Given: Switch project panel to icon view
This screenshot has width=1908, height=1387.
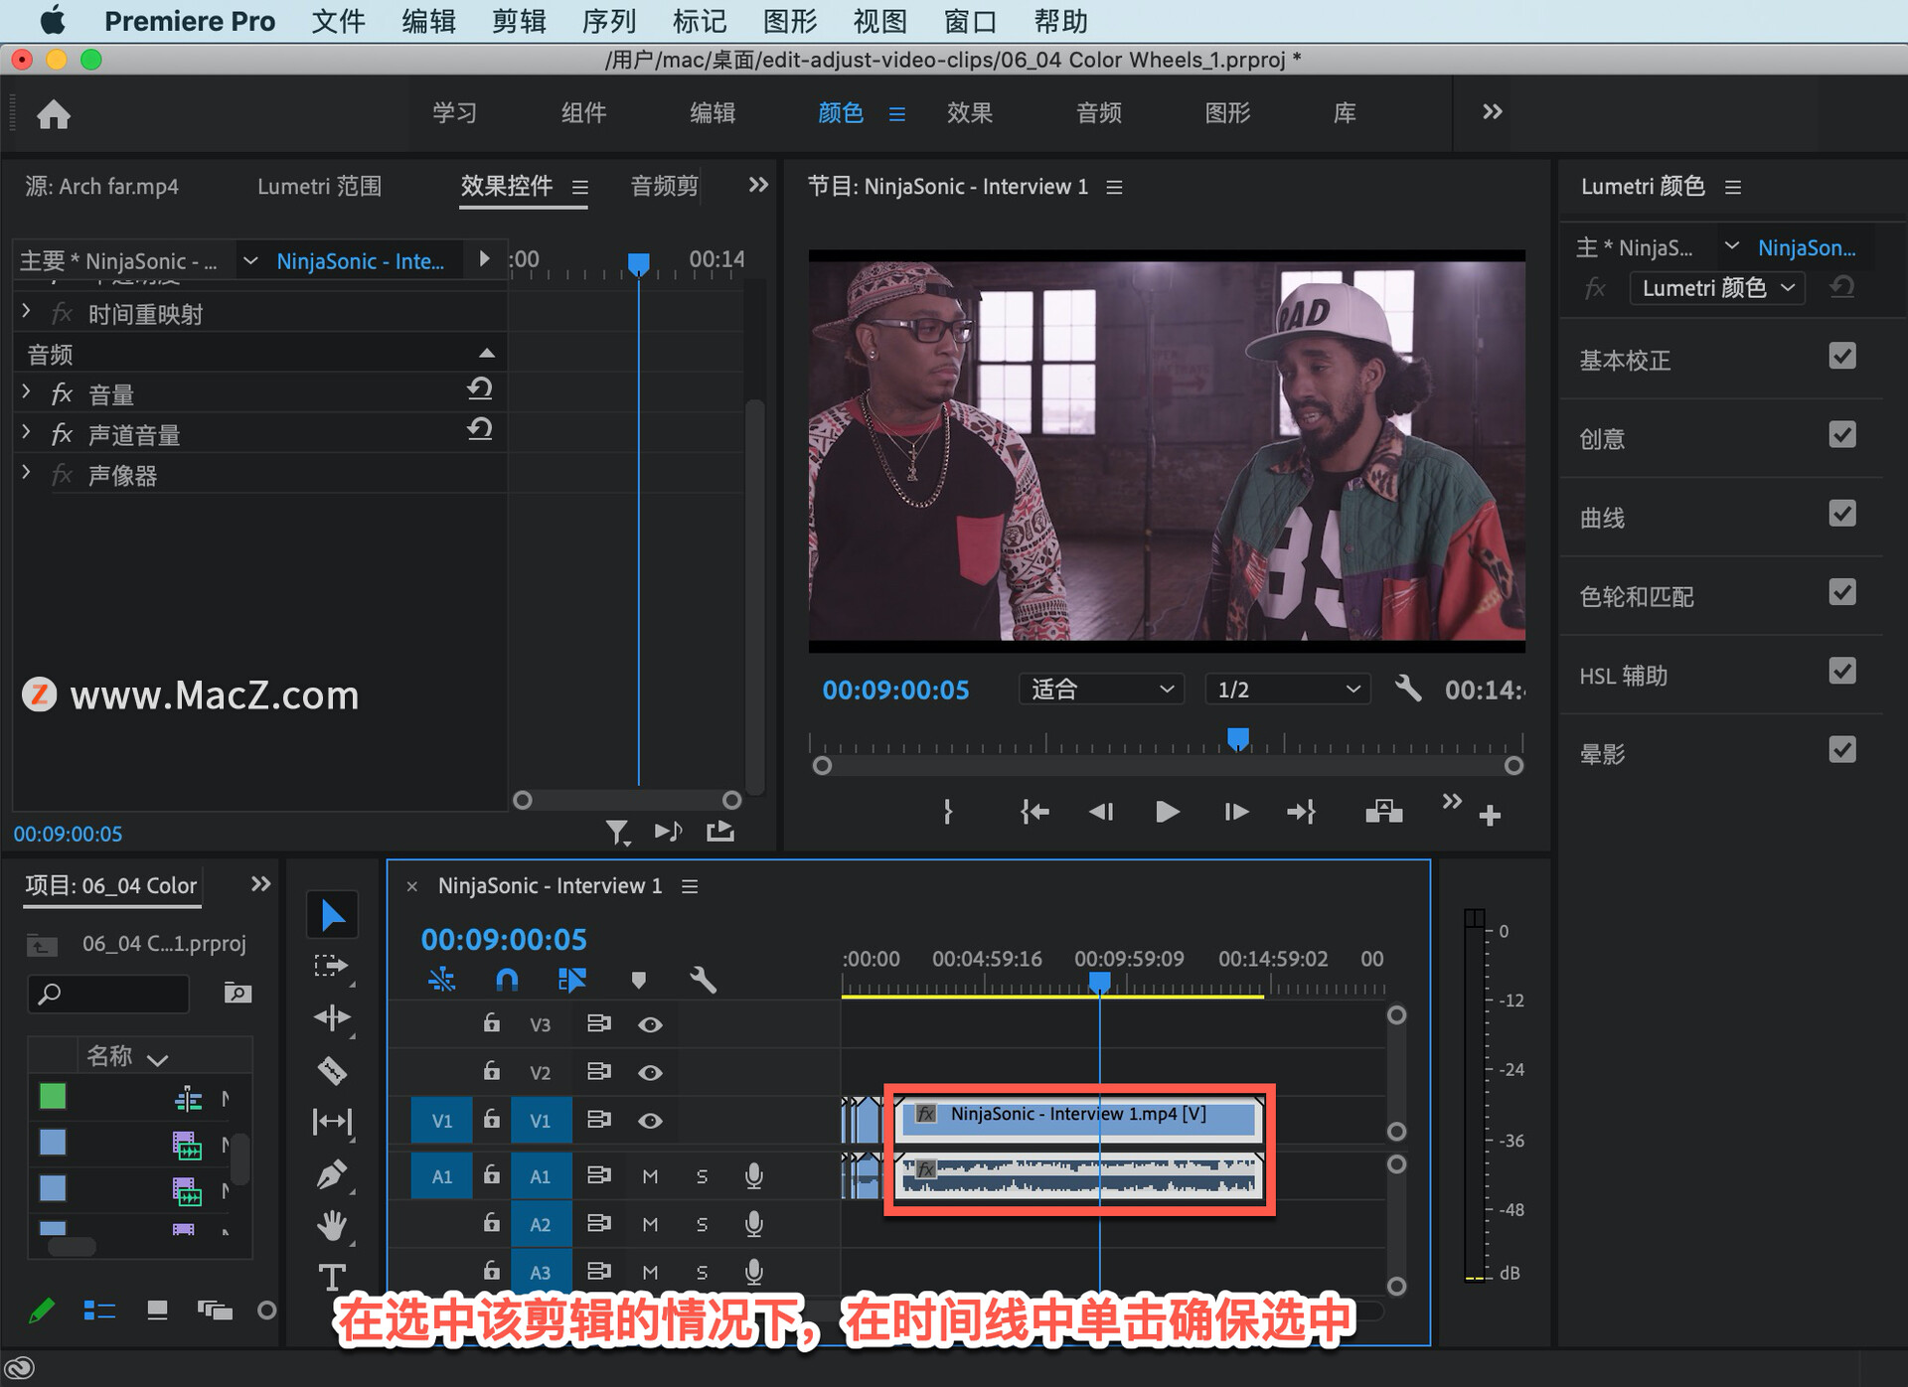Looking at the screenshot, I should pos(157,1310).
